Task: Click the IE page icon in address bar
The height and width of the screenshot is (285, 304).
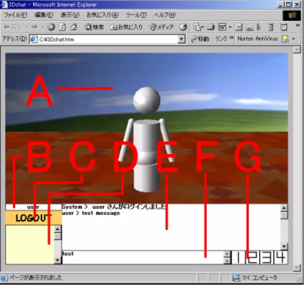Action: coord(34,39)
